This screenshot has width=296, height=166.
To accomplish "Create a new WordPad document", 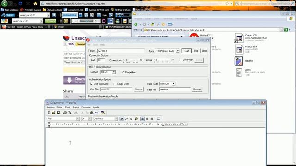I will (x=49, y=113).
